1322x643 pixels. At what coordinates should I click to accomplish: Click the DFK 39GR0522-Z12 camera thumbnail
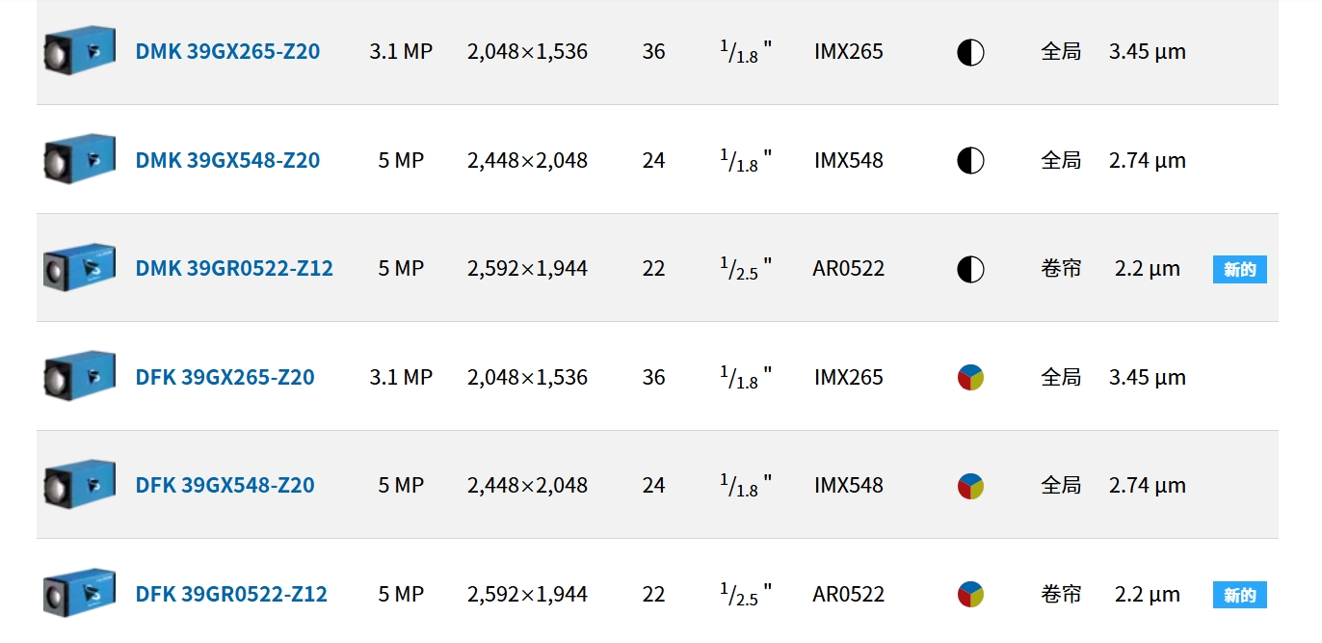tap(80, 594)
